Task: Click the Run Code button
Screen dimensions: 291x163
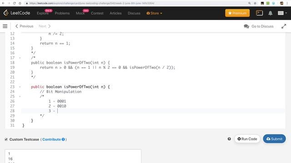Action: pyautogui.click(x=247, y=139)
